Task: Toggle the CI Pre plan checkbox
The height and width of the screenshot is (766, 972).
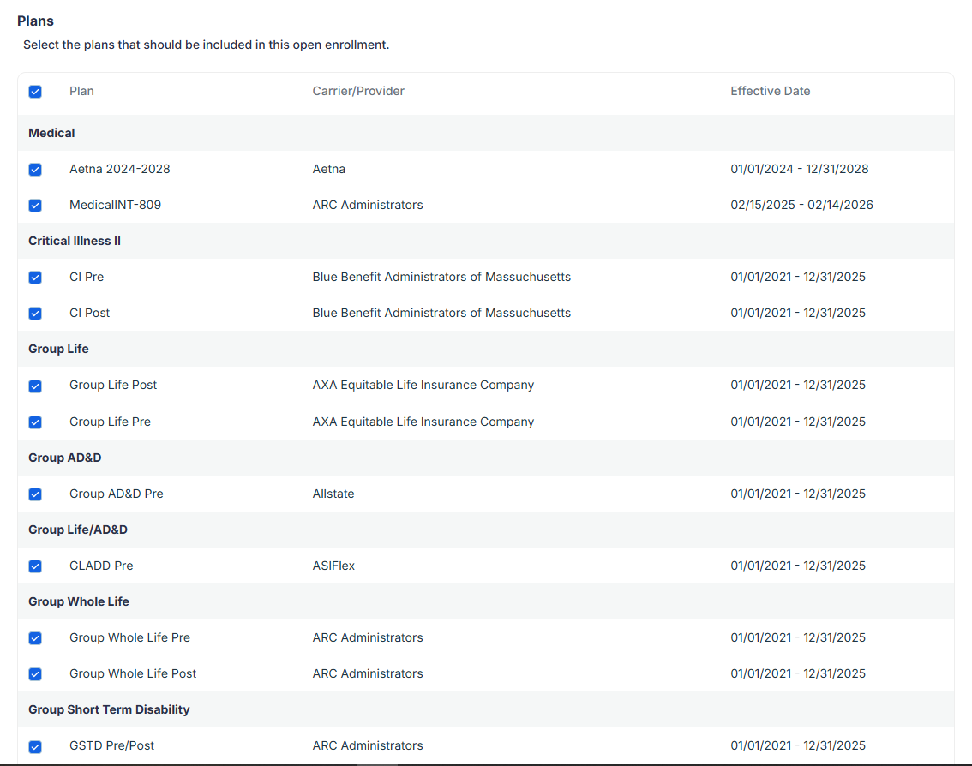Action: 35,278
